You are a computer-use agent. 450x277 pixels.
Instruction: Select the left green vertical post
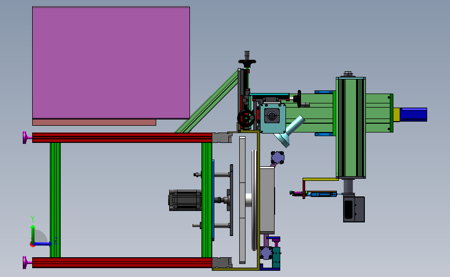click(55, 200)
